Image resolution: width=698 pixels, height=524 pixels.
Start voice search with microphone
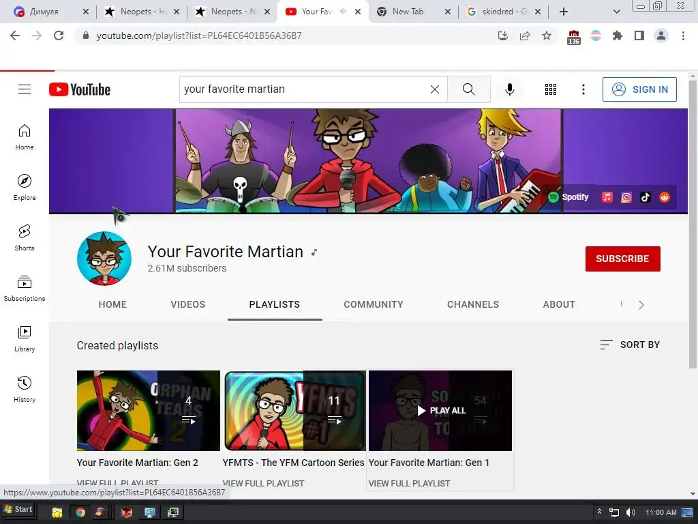(x=510, y=89)
